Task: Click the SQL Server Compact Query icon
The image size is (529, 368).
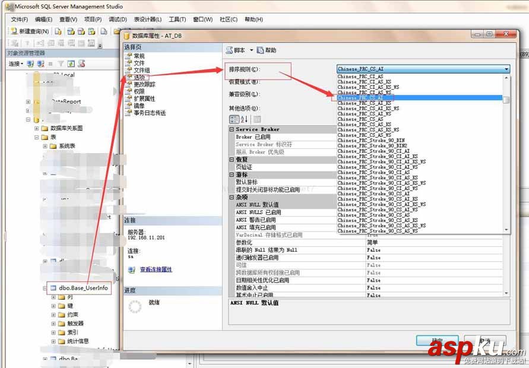Action: (x=104, y=31)
